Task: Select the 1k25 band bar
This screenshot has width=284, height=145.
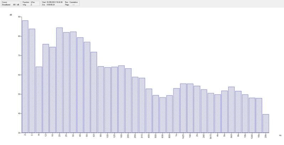Action: [183, 108]
